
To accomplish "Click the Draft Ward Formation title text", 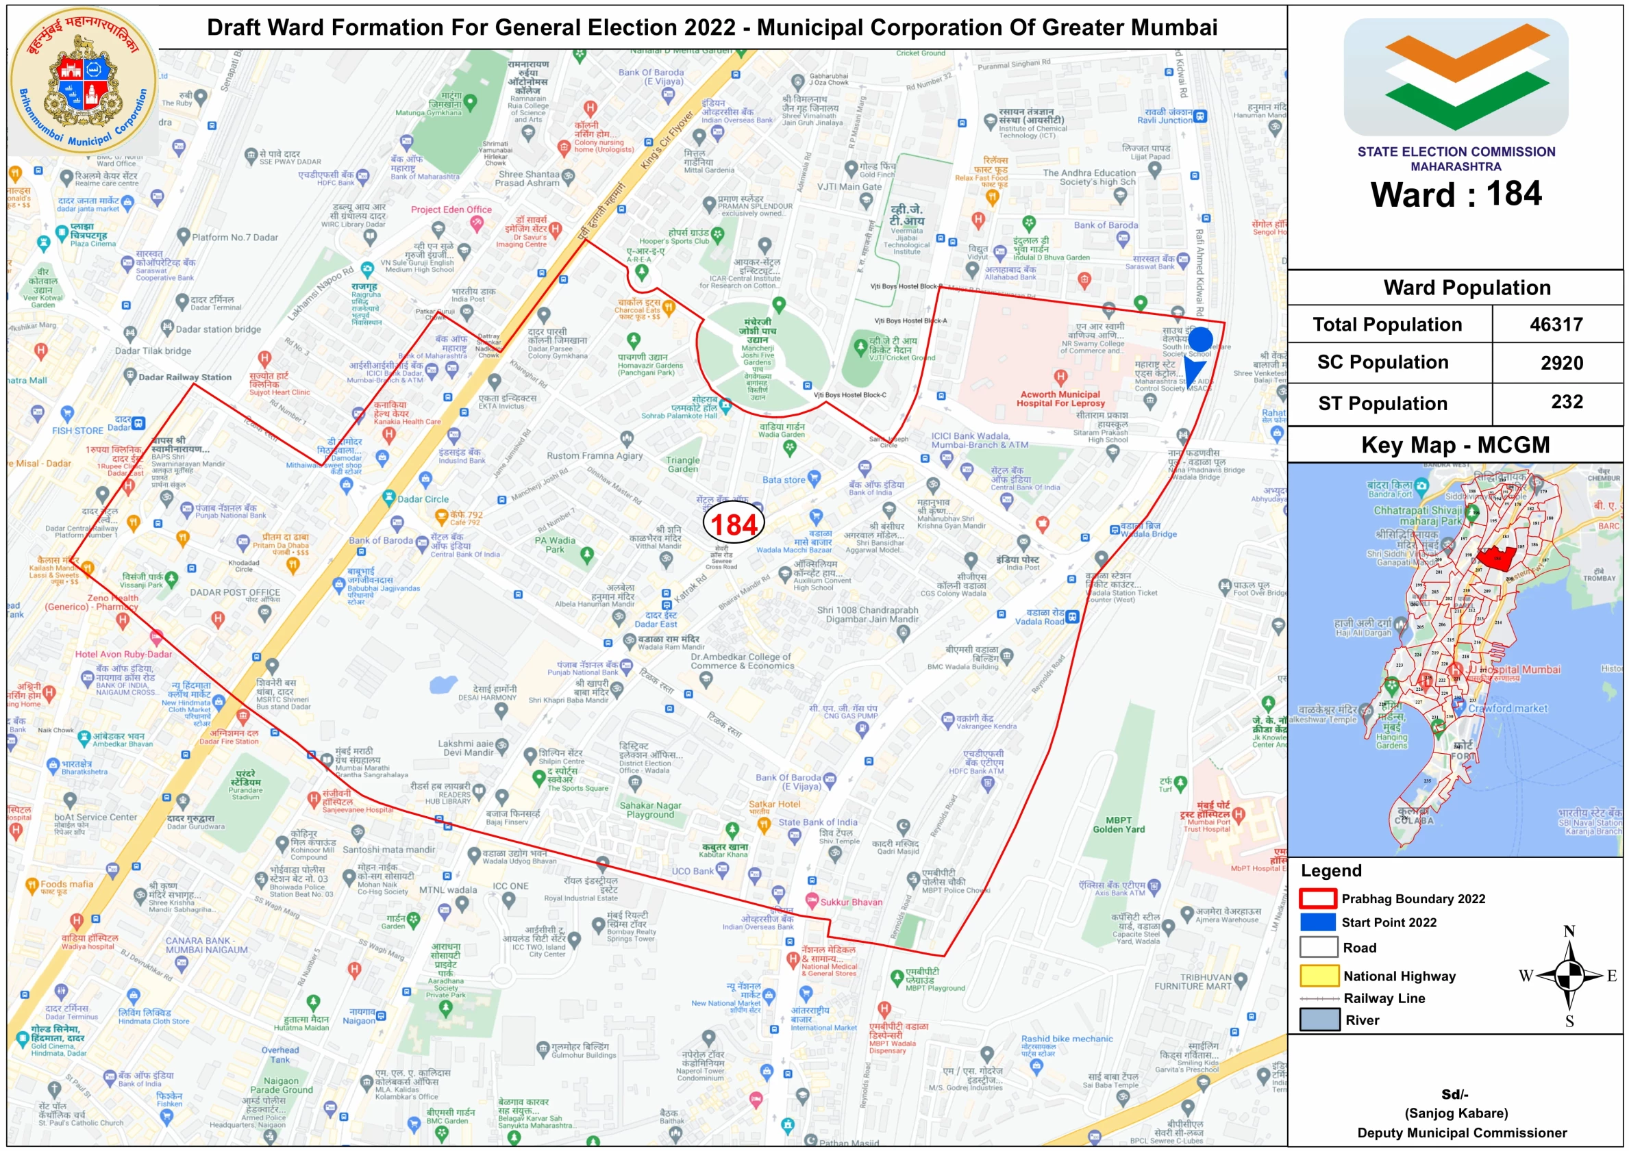I will pos(712,27).
